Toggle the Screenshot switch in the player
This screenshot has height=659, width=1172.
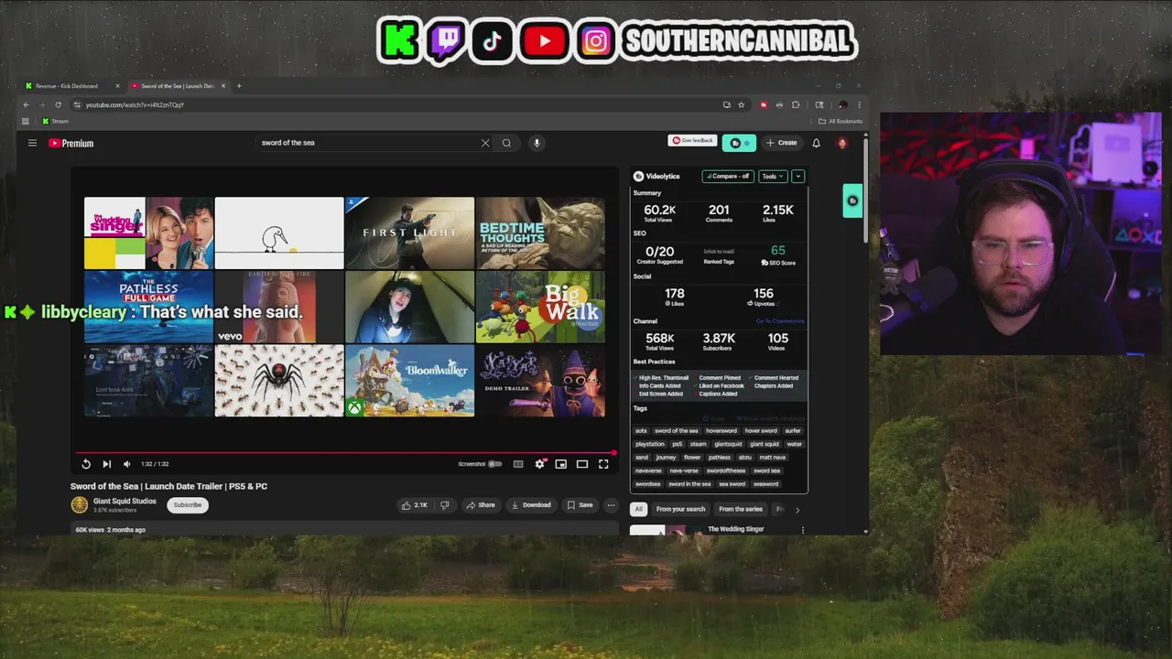[495, 464]
